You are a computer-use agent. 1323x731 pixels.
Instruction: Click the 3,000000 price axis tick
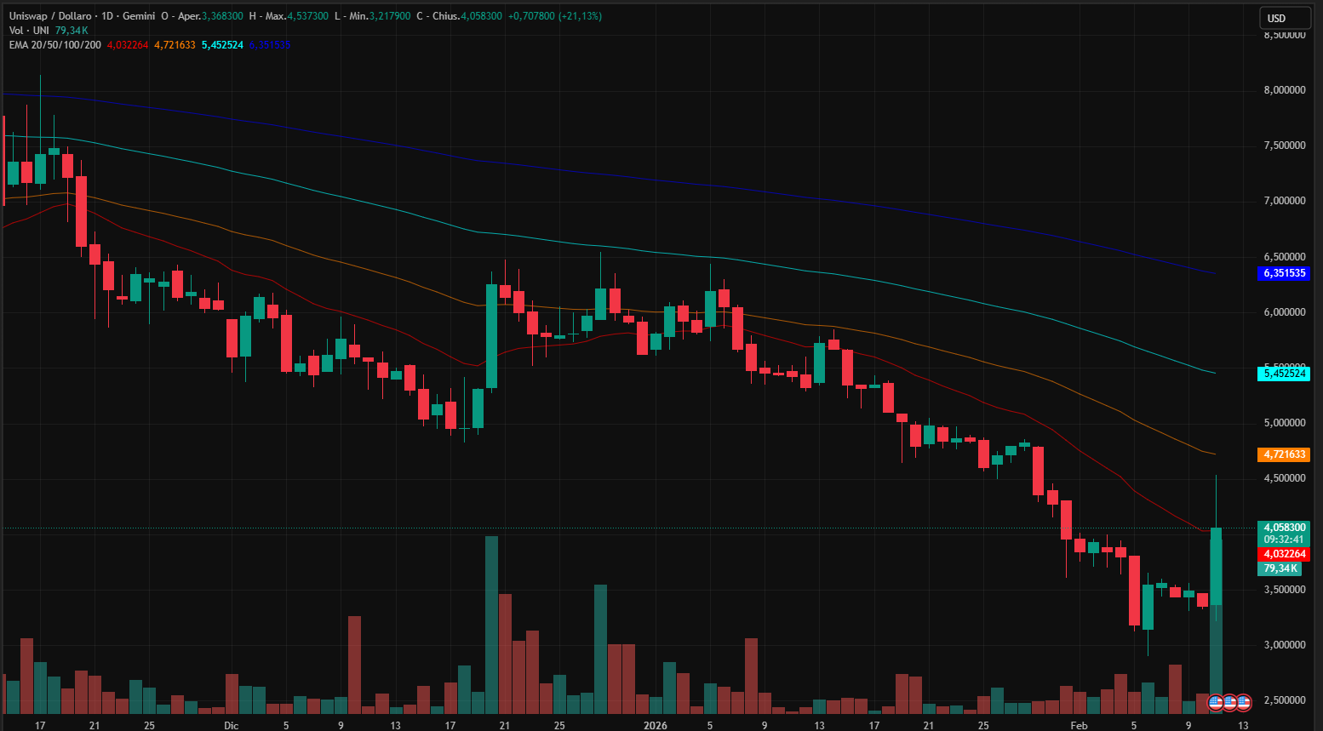click(1284, 645)
